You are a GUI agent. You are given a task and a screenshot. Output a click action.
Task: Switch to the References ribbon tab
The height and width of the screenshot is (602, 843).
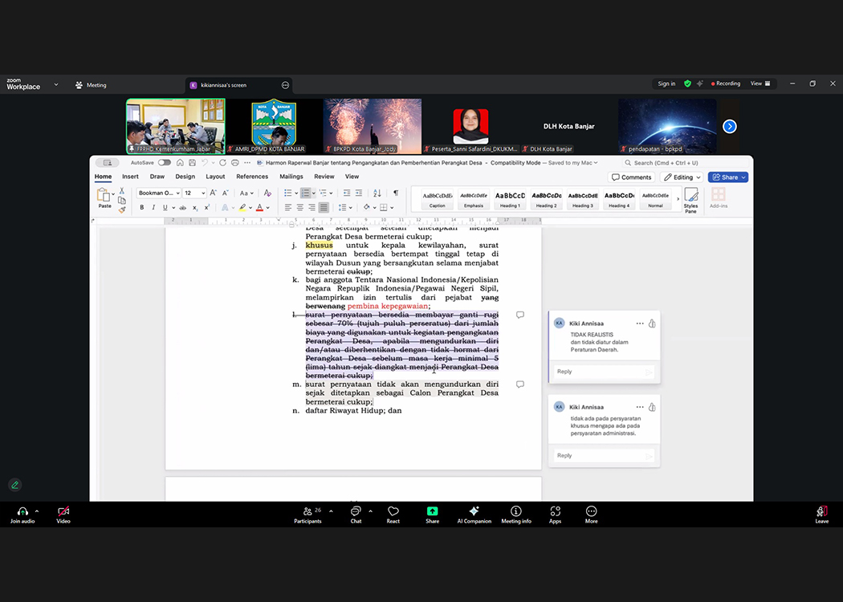click(252, 177)
